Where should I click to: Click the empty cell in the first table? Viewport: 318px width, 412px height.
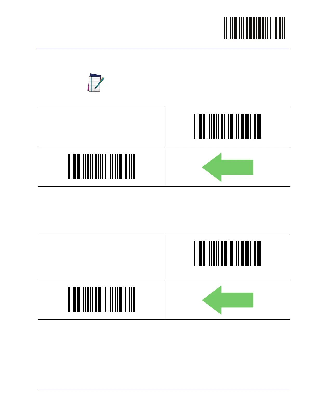(x=101, y=127)
